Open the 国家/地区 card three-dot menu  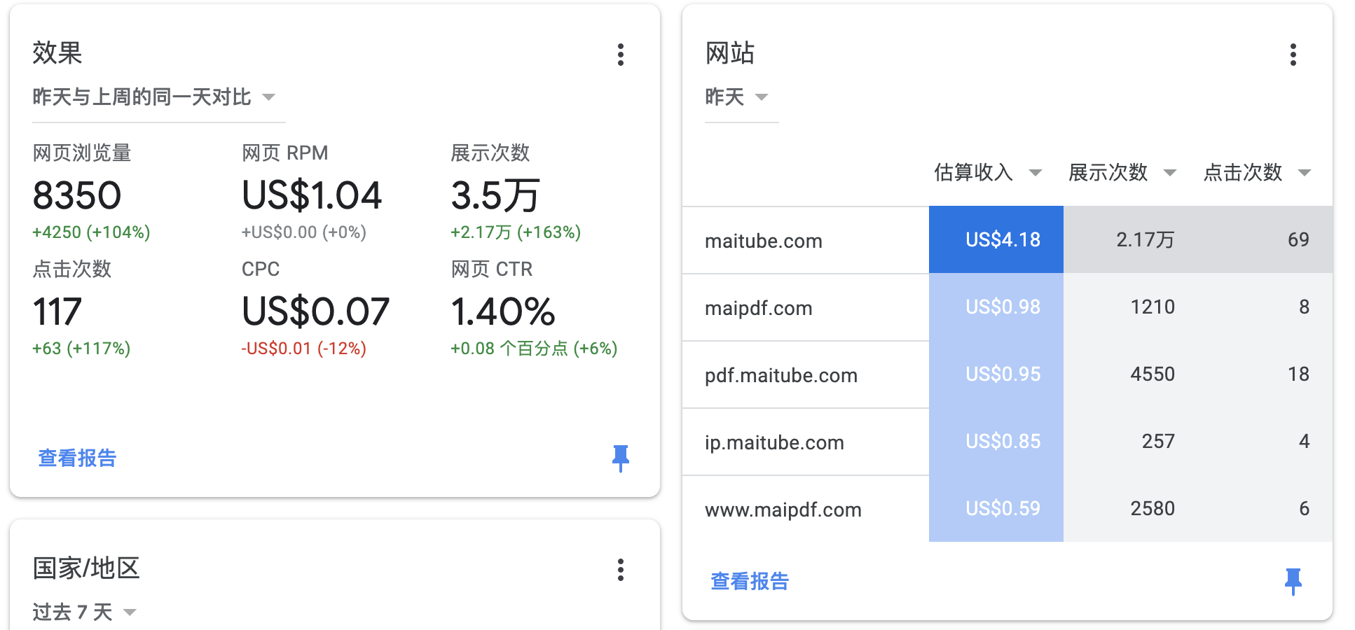pos(620,570)
